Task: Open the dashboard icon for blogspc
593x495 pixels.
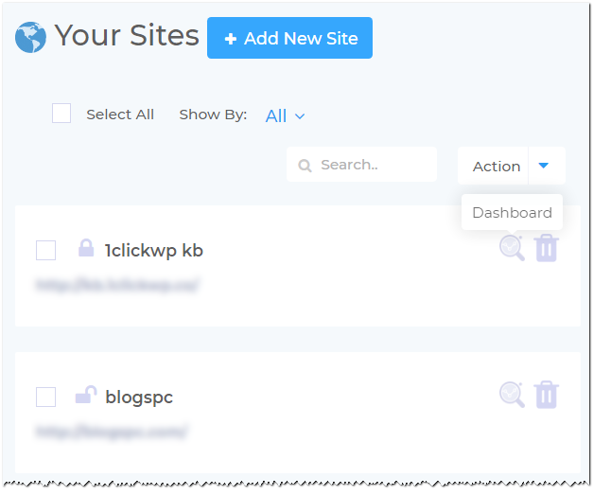Action: (512, 395)
